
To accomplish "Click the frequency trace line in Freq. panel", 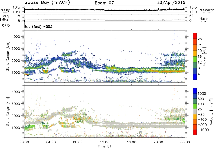I will (105, 20).
